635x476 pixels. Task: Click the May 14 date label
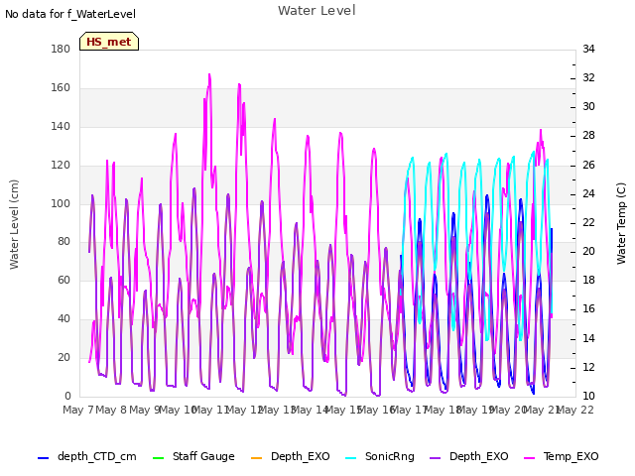coord(311,410)
